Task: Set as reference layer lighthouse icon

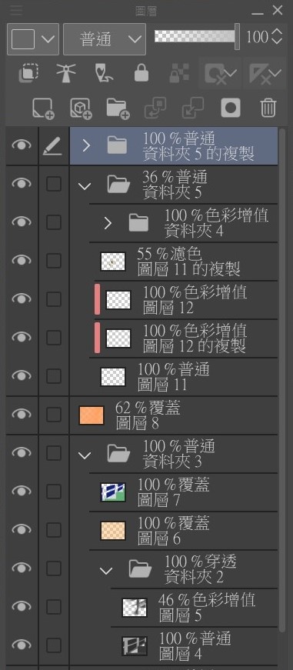Action: tap(66, 74)
